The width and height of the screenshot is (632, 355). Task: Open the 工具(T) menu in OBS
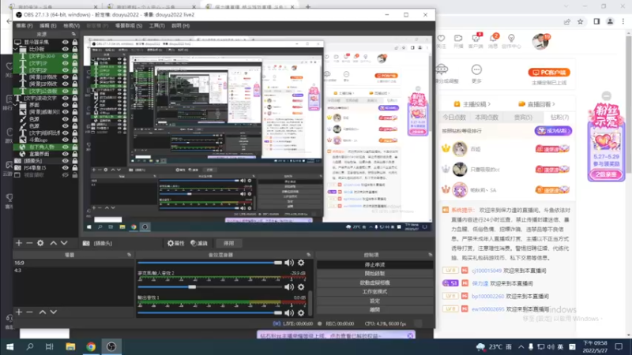156,26
